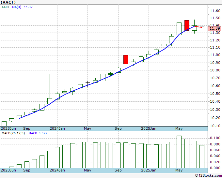This screenshot has width=222, height=178.
Task: Click the 11.00 price axis label
Action: pyautogui.click(x=215, y=55)
